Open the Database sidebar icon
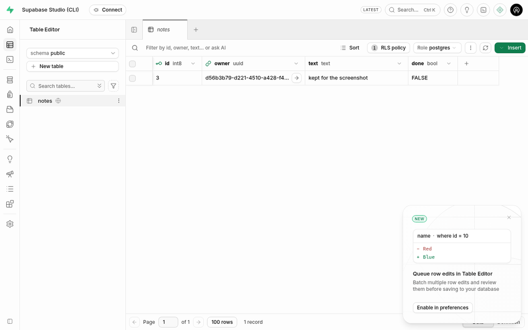 click(x=10, y=80)
